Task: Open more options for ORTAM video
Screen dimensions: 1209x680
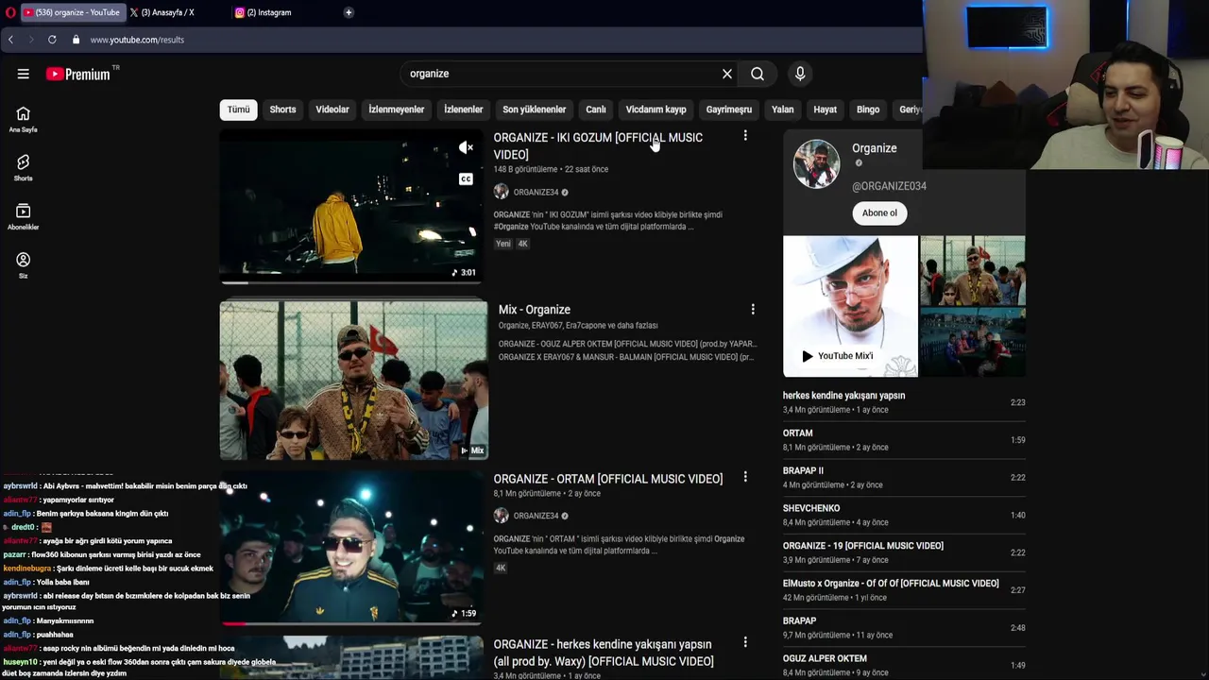Action: pyautogui.click(x=745, y=477)
